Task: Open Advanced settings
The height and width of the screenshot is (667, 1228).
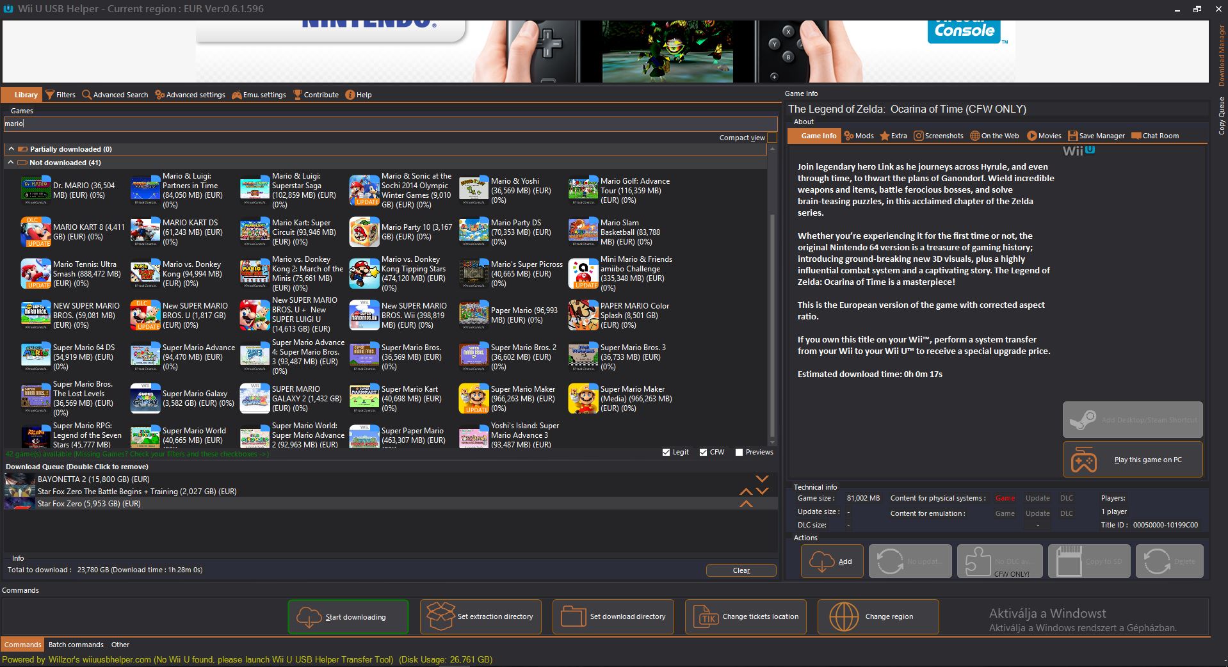Action: pyautogui.click(x=190, y=95)
